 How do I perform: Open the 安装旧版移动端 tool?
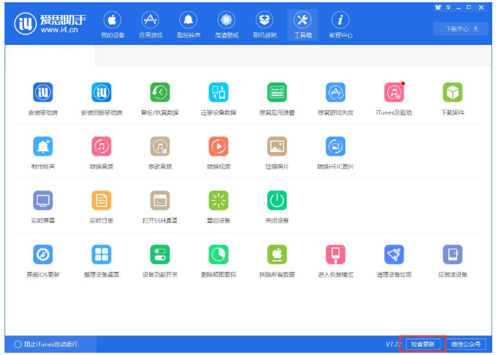click(x=101, y=99)
